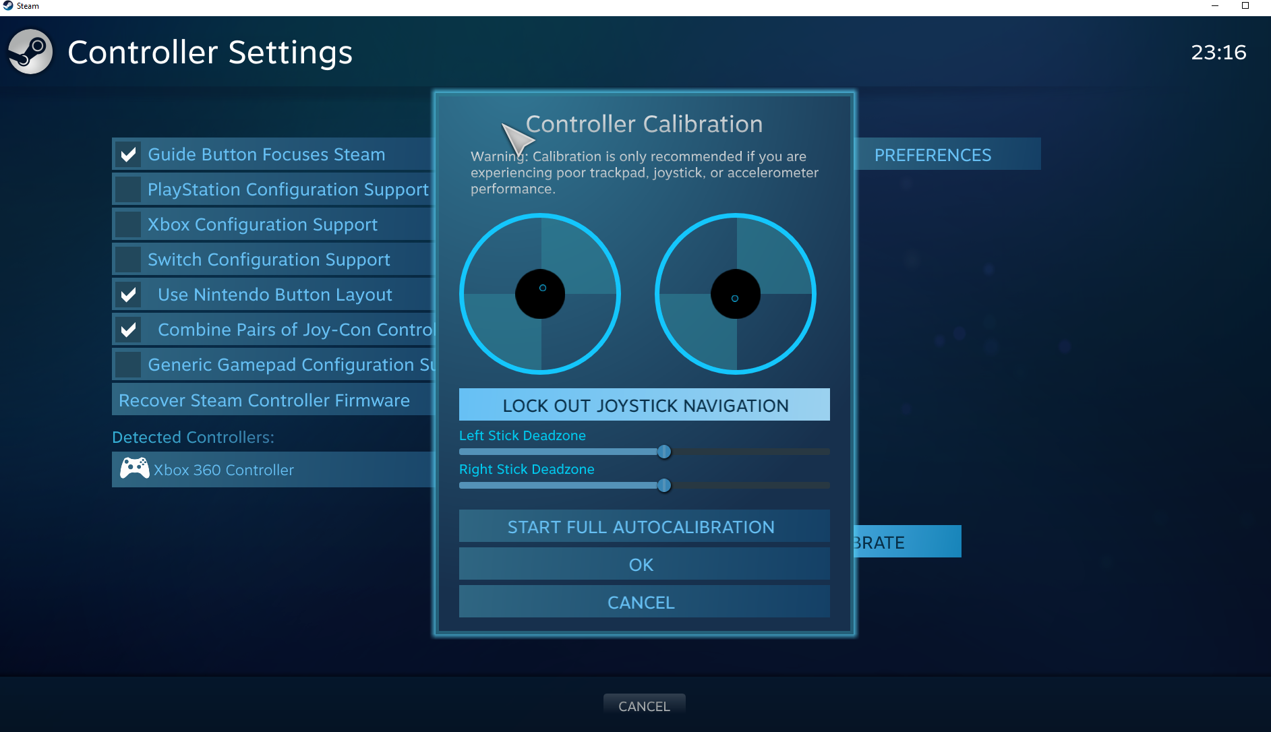
Task: Click Recover Steam Controller Firmware
Action: point(273,400)
